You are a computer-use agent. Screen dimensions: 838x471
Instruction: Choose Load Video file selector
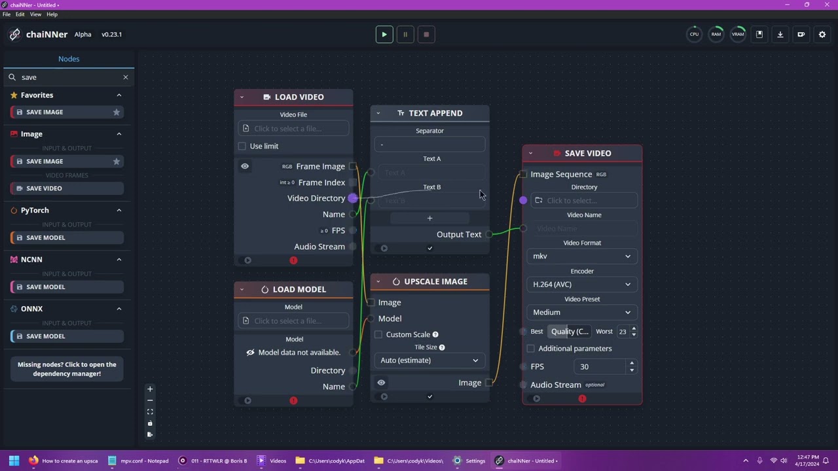293,128
